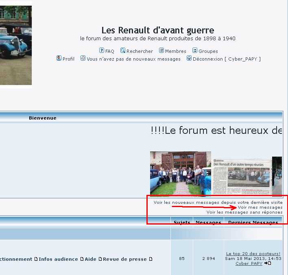Click the 'Sujets' column header
288x275 pixels.
tap(182, 222)
